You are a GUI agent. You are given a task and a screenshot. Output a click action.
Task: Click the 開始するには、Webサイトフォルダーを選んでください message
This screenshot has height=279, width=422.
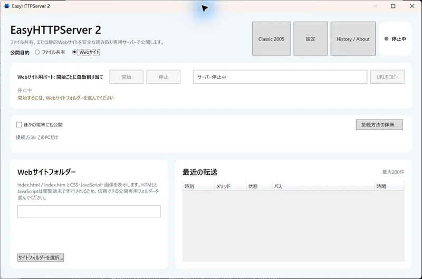click(x=65, y=98)
